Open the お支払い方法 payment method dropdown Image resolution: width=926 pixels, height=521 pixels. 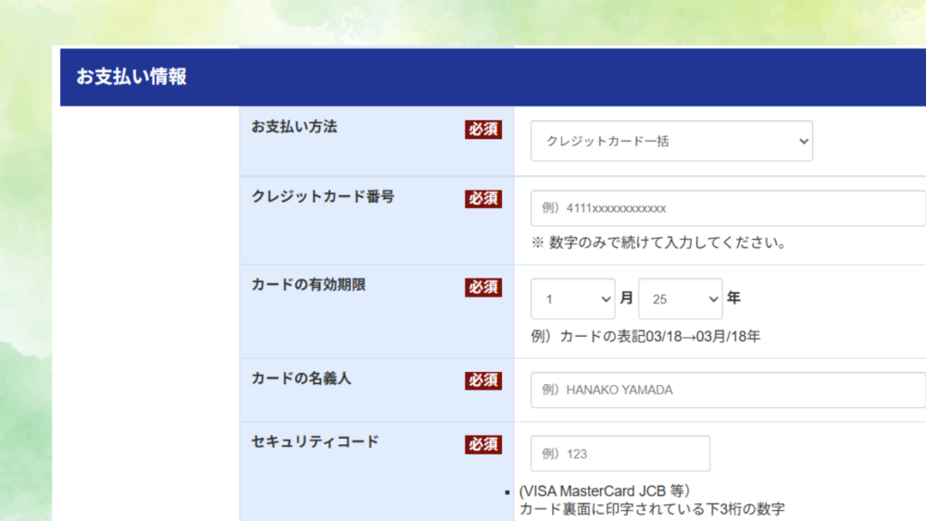[671, 141]
